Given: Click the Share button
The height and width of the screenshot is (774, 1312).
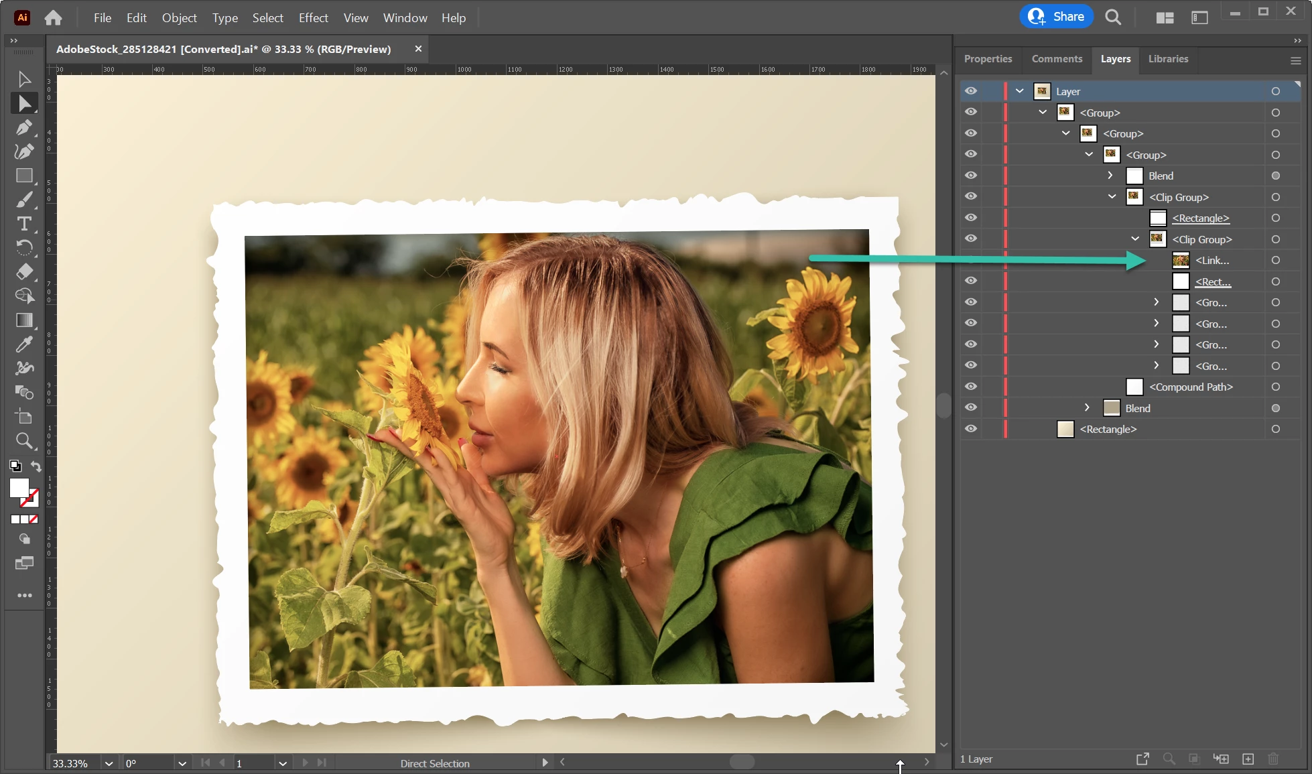Looking at the screenshot, I should (1056, 17).
